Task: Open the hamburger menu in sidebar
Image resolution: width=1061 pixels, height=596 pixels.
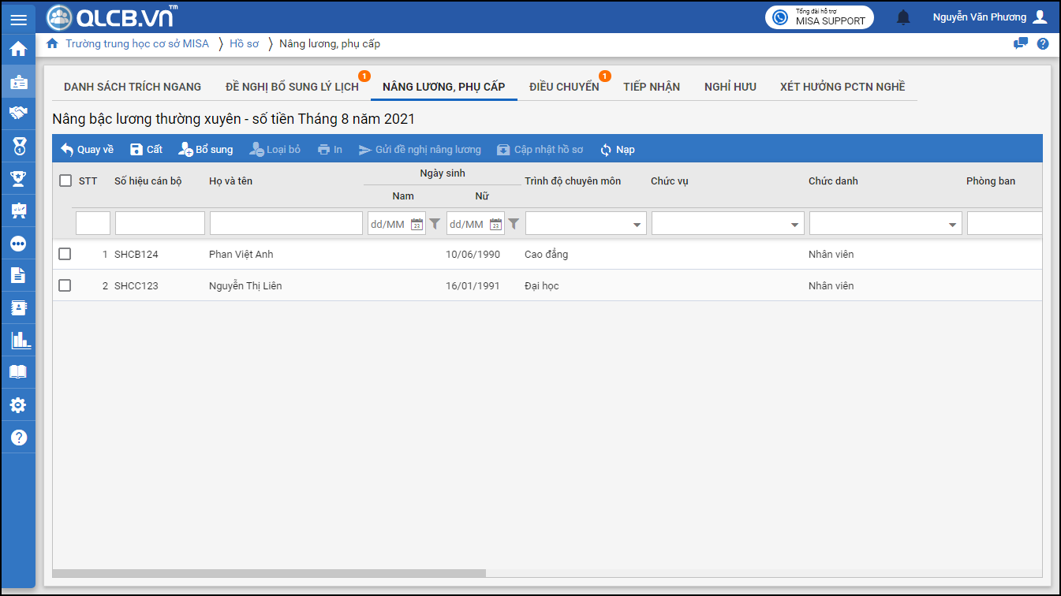Action: (17, 20)
